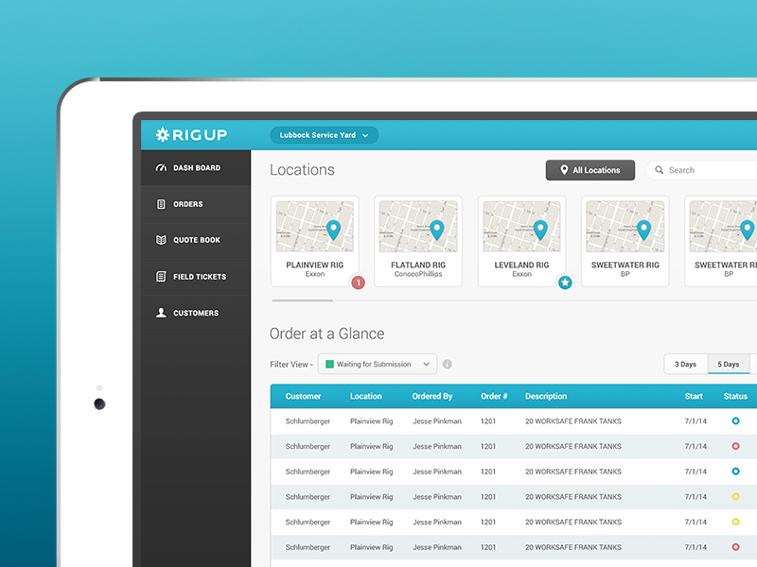Click the info icon beside Filter View

pos(448,364)
